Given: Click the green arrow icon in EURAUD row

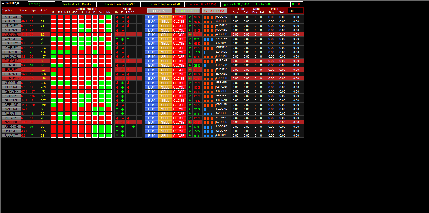Looking at the screenshot, I should click(x=190, y=52).
